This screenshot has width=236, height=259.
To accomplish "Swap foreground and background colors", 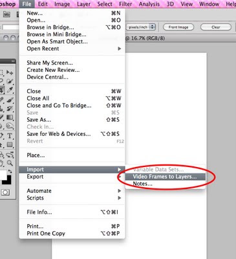I will (10, 172).
